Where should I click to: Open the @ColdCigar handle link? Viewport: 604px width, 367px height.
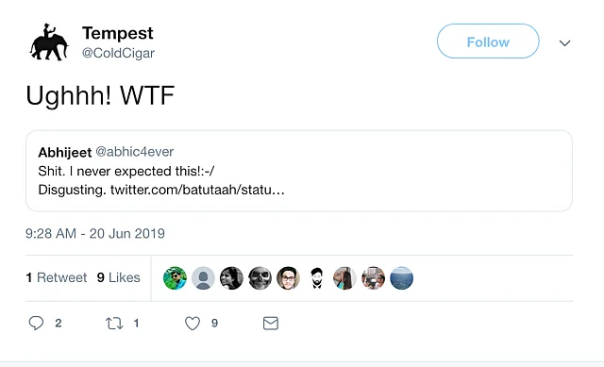pyautogui.click(x=118, y=53)
